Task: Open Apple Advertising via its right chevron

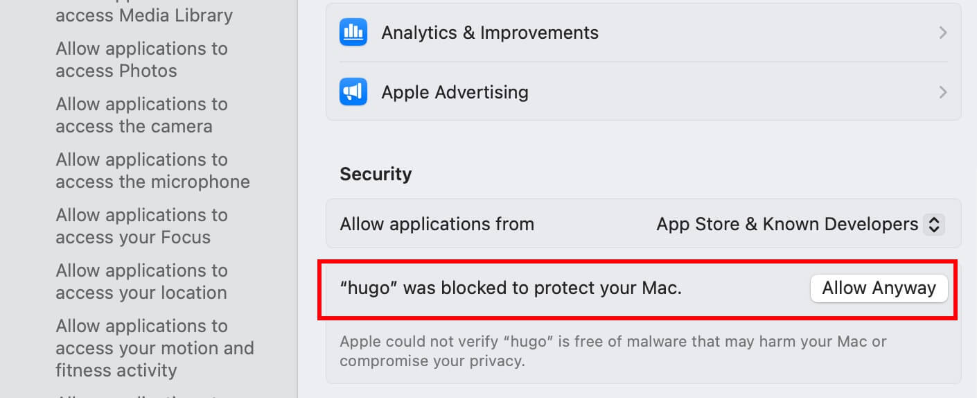Action: (x=942, y=92)
